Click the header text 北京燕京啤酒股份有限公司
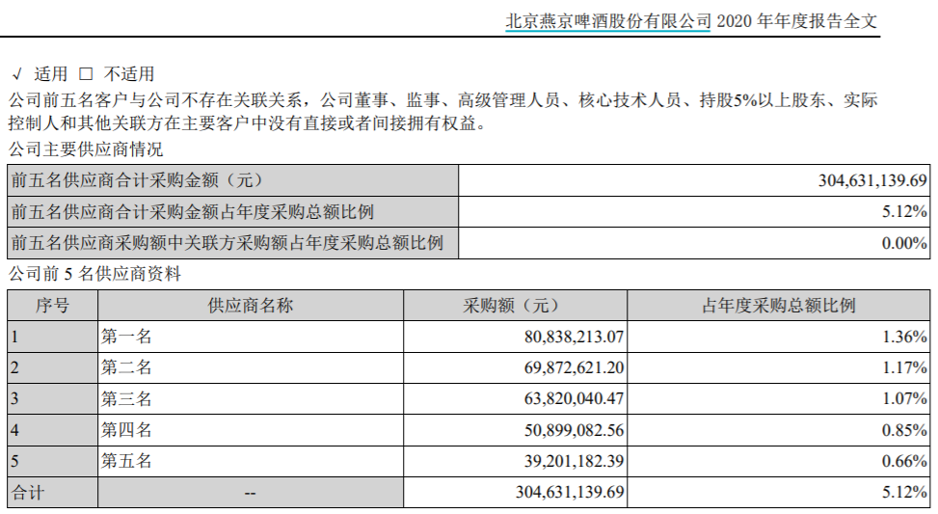Image resolution: width=938 pixels, height=514 pixels. pyautogui.click(x=608, y=21)
